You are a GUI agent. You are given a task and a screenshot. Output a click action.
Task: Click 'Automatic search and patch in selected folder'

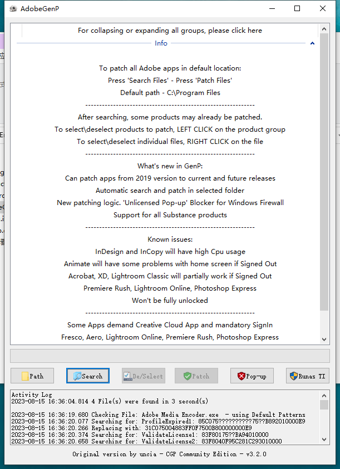point(170,191)
